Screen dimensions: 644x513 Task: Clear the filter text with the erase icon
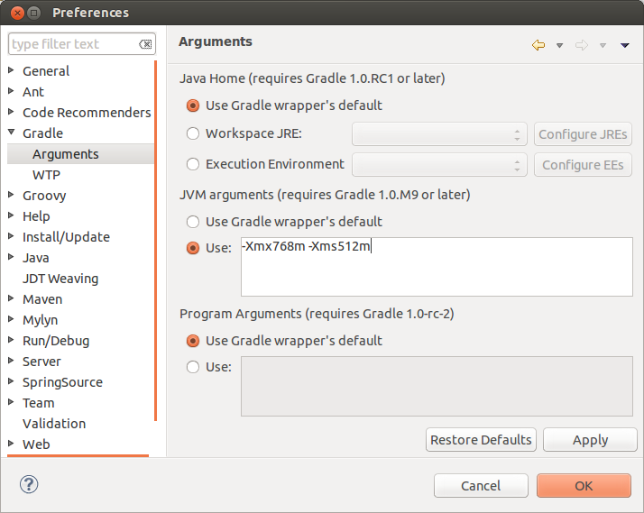click(x=145, y=44)
